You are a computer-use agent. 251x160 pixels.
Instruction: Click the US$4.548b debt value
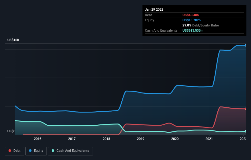pyautogui.click(x=190, y=15)
